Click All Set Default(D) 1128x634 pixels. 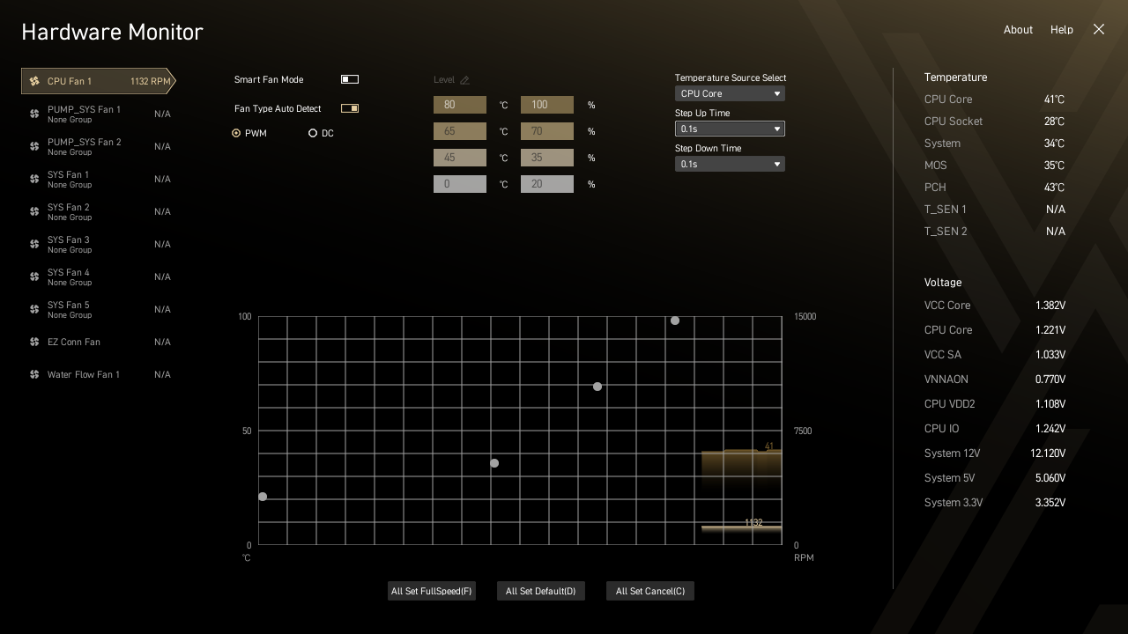[540, 590]
